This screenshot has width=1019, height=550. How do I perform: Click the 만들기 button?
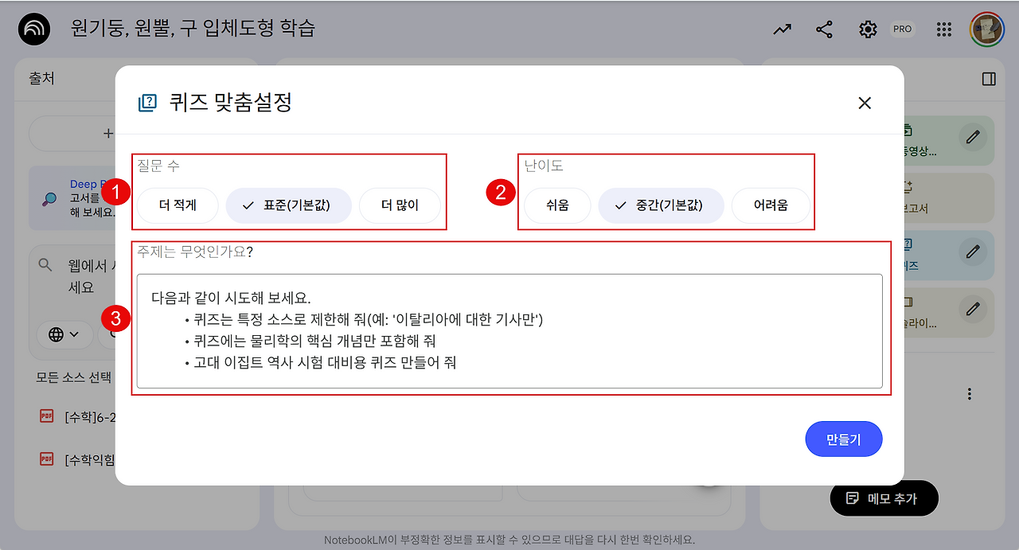pyautogui.click(x=844, y=439)
